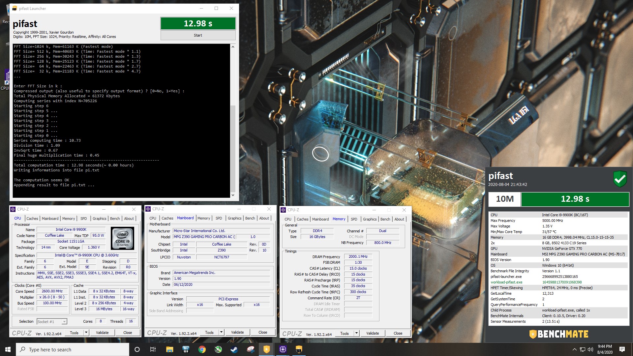Open the blue bars app on the taskbar

pos(186,349)
